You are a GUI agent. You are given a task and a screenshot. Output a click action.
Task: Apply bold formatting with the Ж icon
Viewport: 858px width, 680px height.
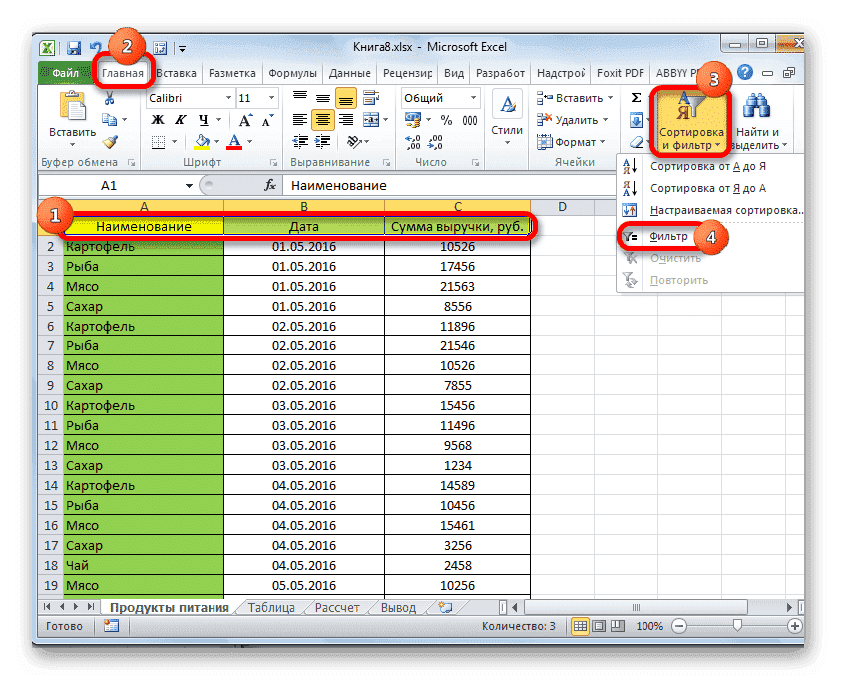[158, 119]
